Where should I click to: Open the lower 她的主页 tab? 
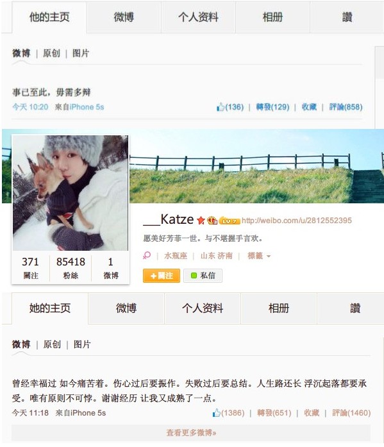pos(50,308)
